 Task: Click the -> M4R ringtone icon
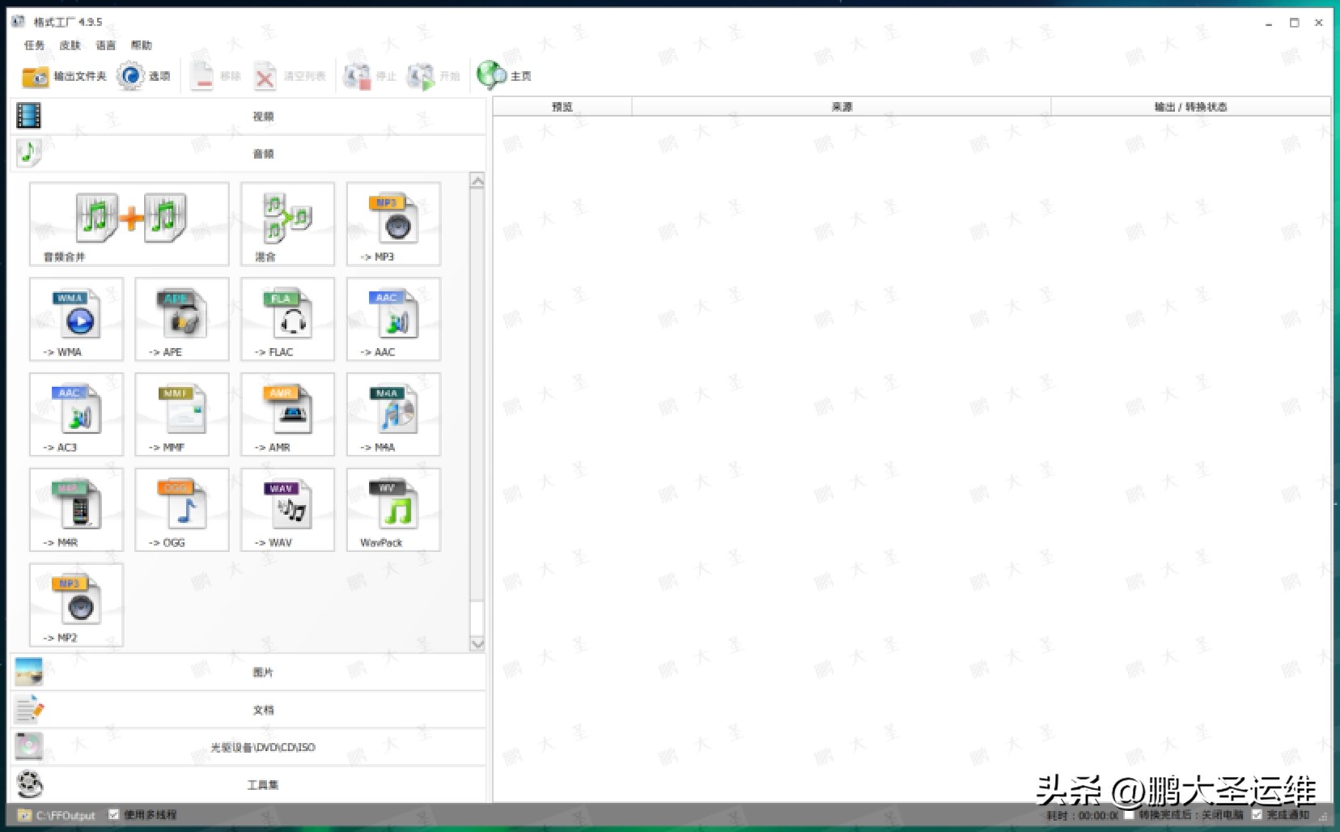click(x=76, y=510)
